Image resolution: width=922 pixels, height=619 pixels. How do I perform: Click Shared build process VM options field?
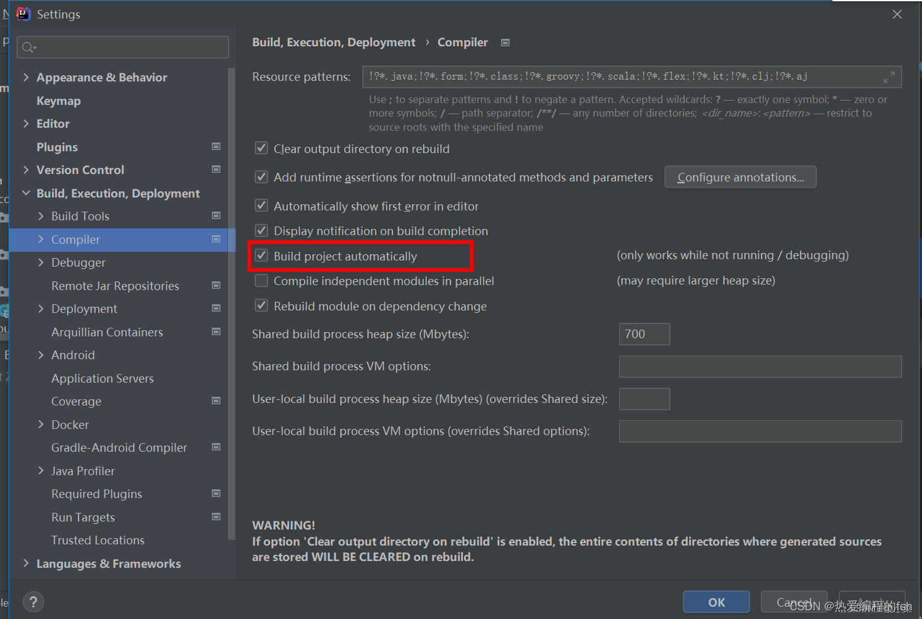[x=760, y=366]
